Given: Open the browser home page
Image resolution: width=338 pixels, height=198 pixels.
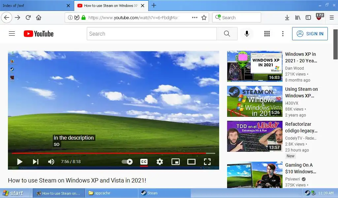Looking at the screenshot, I should pyautogui.click(x=39, y=17).
